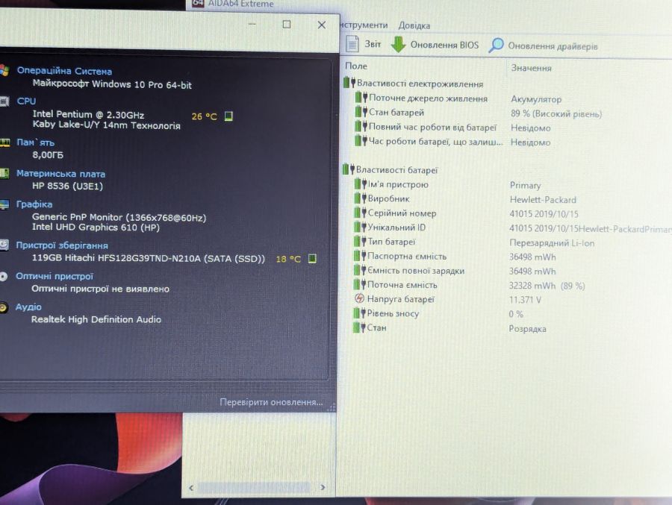
Task: Minimize the Speccy window
Action: click(252, 24)
